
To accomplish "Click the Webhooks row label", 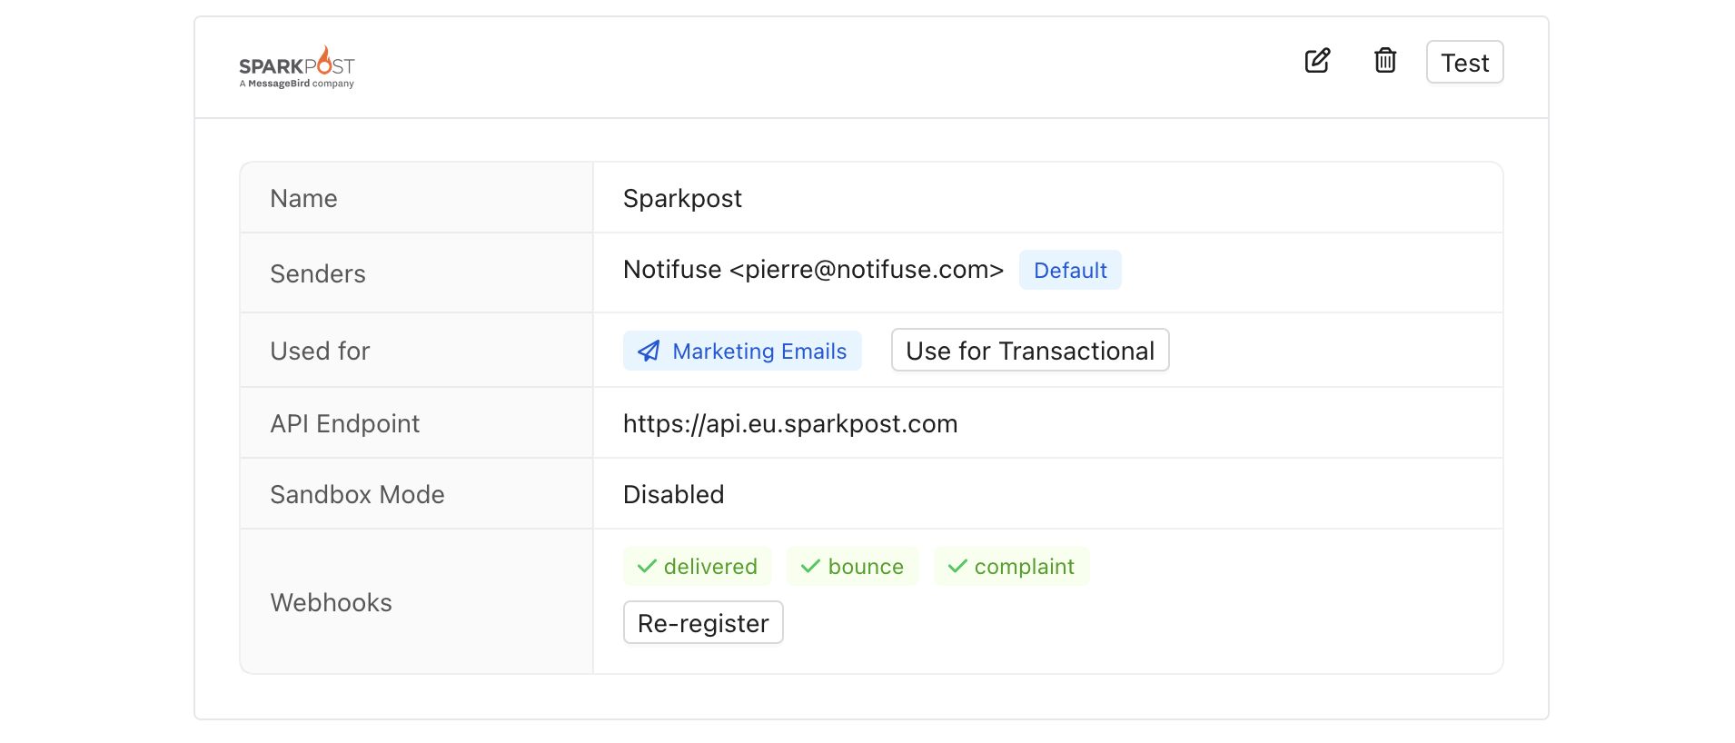I will 331,603.
